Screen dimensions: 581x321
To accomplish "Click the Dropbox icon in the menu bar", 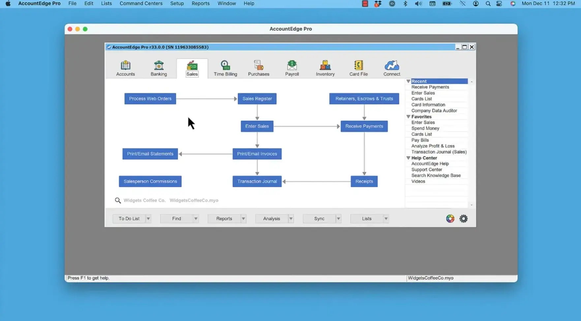I will (378, 3).
